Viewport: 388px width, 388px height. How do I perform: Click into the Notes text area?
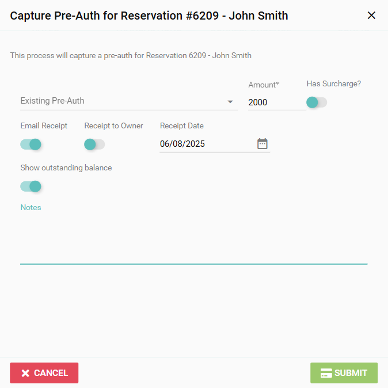point(193,237)
